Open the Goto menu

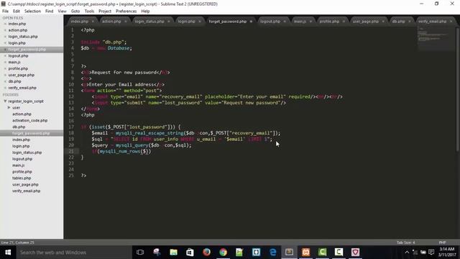75,12
